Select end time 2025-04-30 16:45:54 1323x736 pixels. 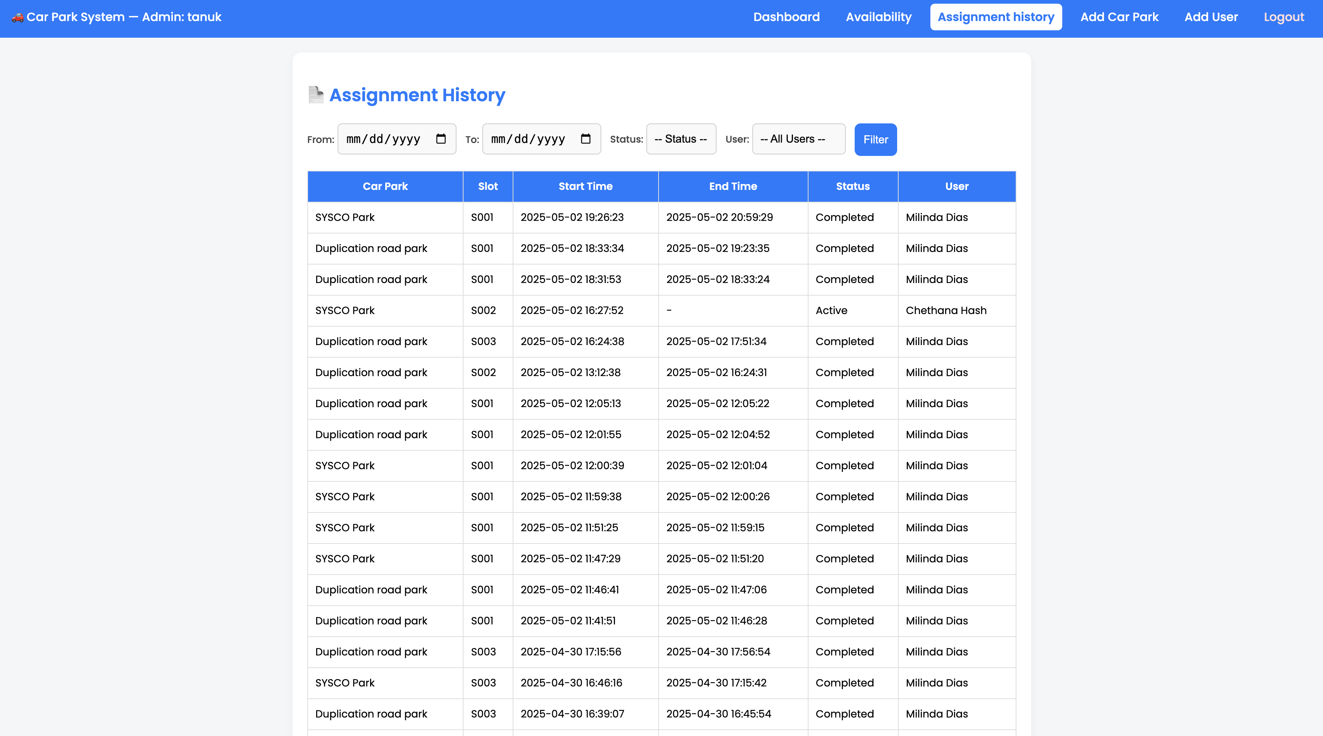coord(718,714)
